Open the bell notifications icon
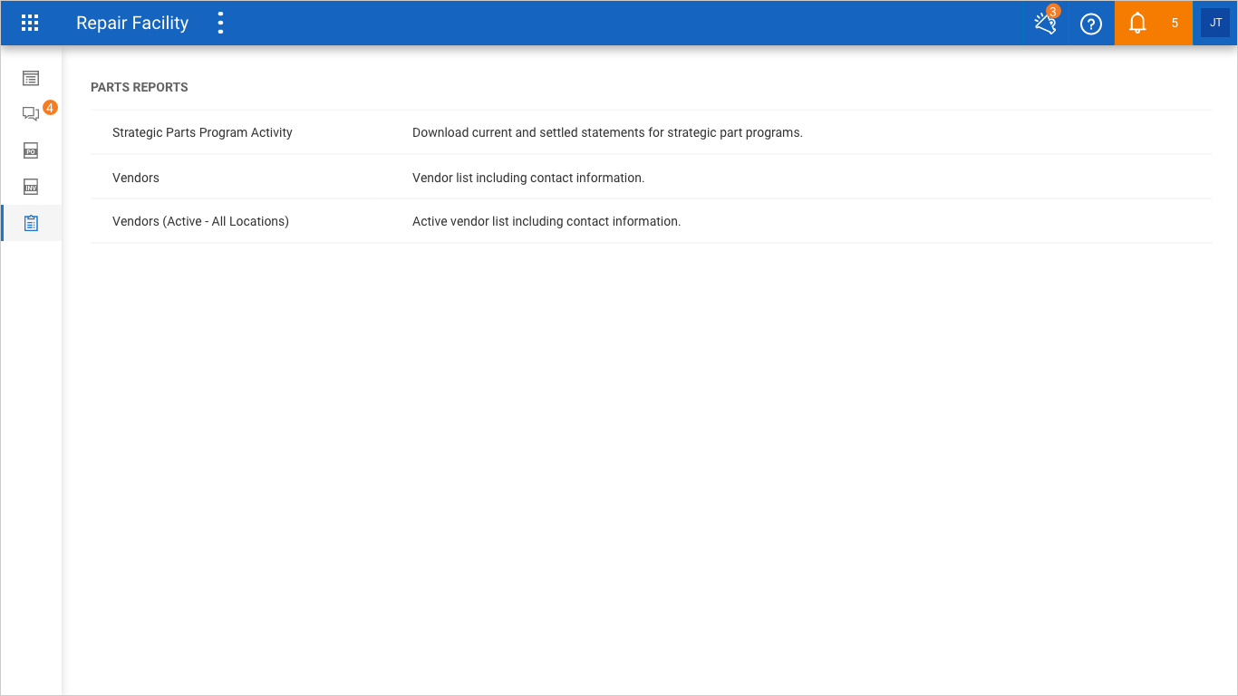The image size is (1238, 696). tap(1137, 24)
